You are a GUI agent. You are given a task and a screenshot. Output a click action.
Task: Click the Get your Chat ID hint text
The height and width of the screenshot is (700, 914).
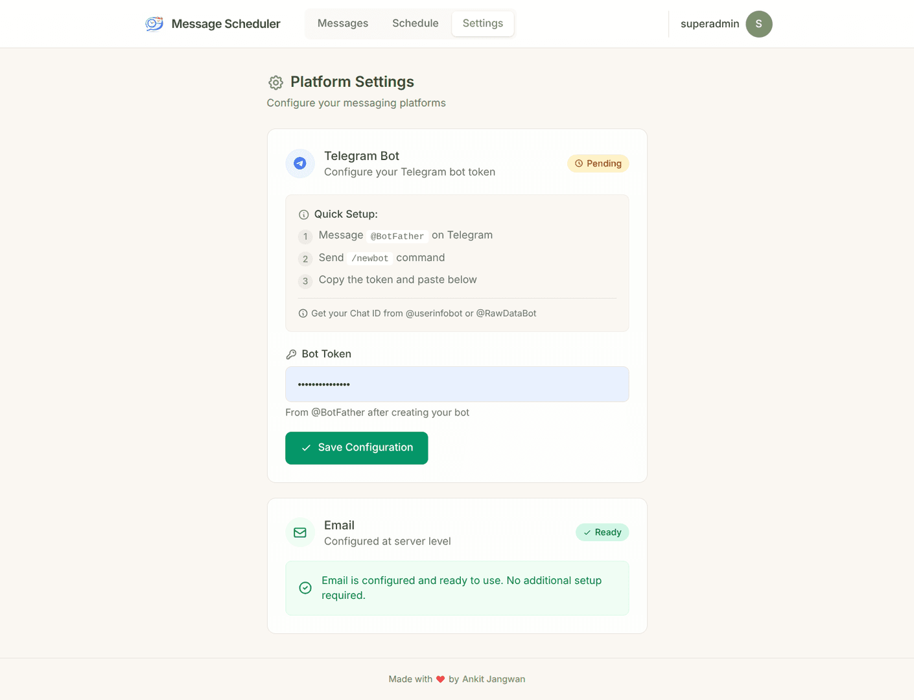coord(424,313)
